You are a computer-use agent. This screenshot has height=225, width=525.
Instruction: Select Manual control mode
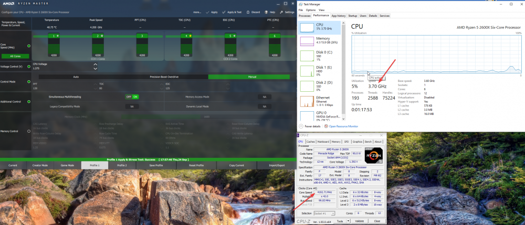tap(249, 77)
